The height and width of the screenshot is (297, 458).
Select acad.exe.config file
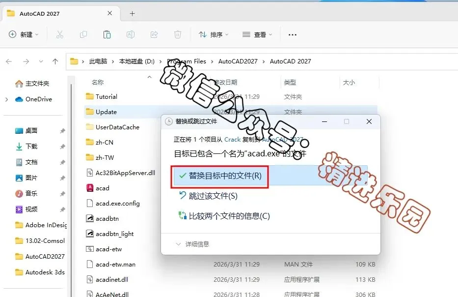click(113, 204)
